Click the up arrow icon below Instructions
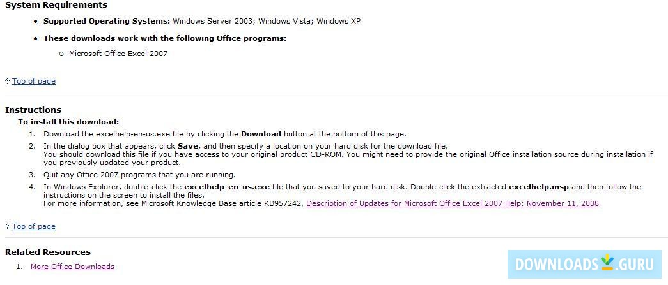The image size is (668, 285). click(x=8, y=226)
